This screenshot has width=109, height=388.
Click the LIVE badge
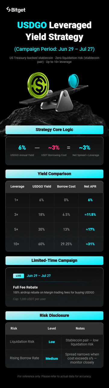[18, 276]
